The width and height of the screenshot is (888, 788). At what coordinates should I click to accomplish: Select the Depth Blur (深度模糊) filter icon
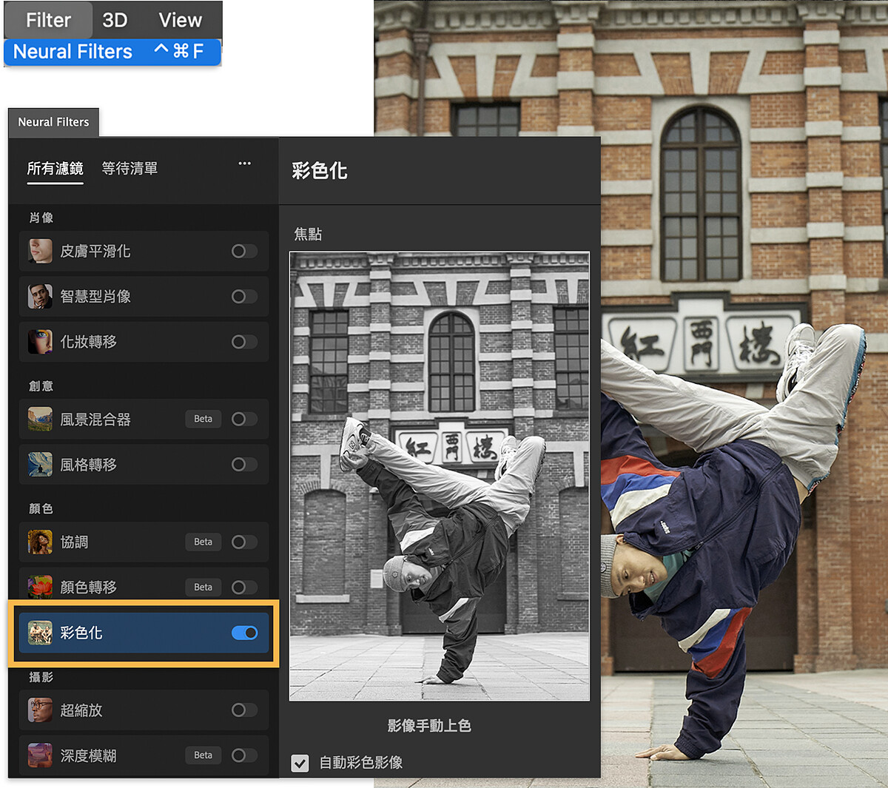pyautogui.click(x=40, y=755)
